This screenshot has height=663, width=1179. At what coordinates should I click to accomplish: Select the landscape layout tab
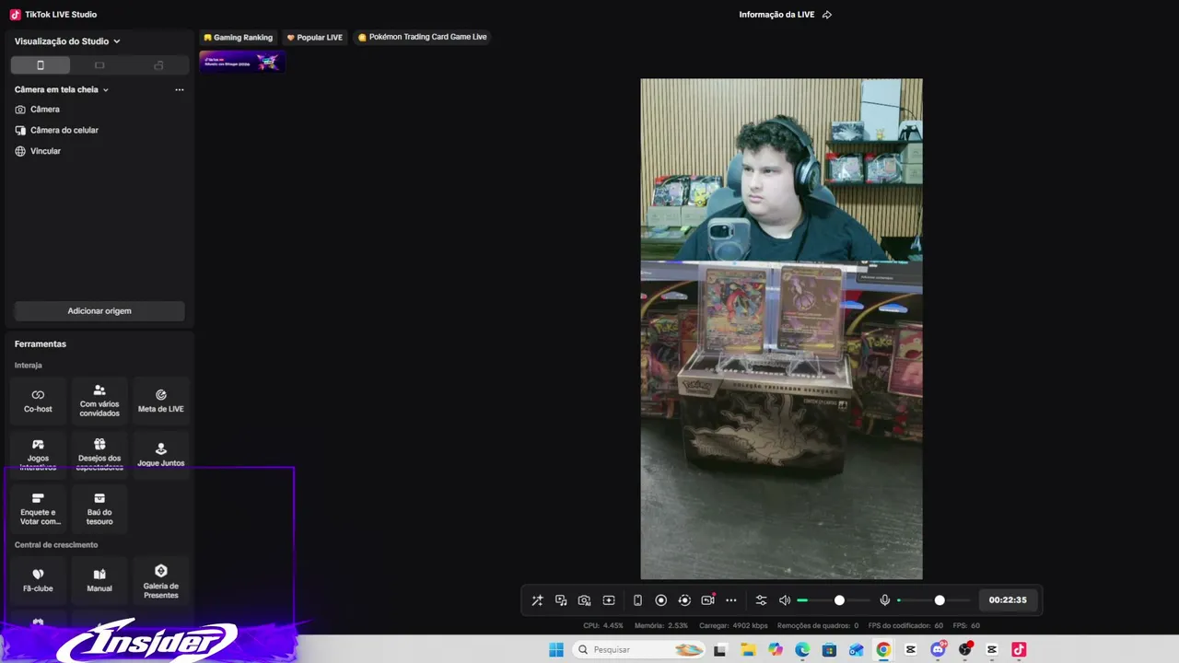(x=99, y=65)
